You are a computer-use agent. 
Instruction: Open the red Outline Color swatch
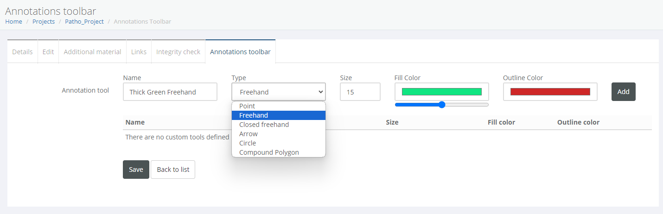click(x=550, y=92)
